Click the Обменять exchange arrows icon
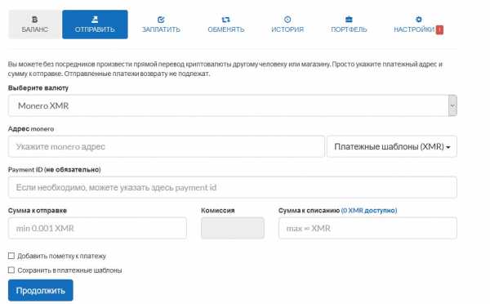Screen dimensions: 490x304 (225, 20)
